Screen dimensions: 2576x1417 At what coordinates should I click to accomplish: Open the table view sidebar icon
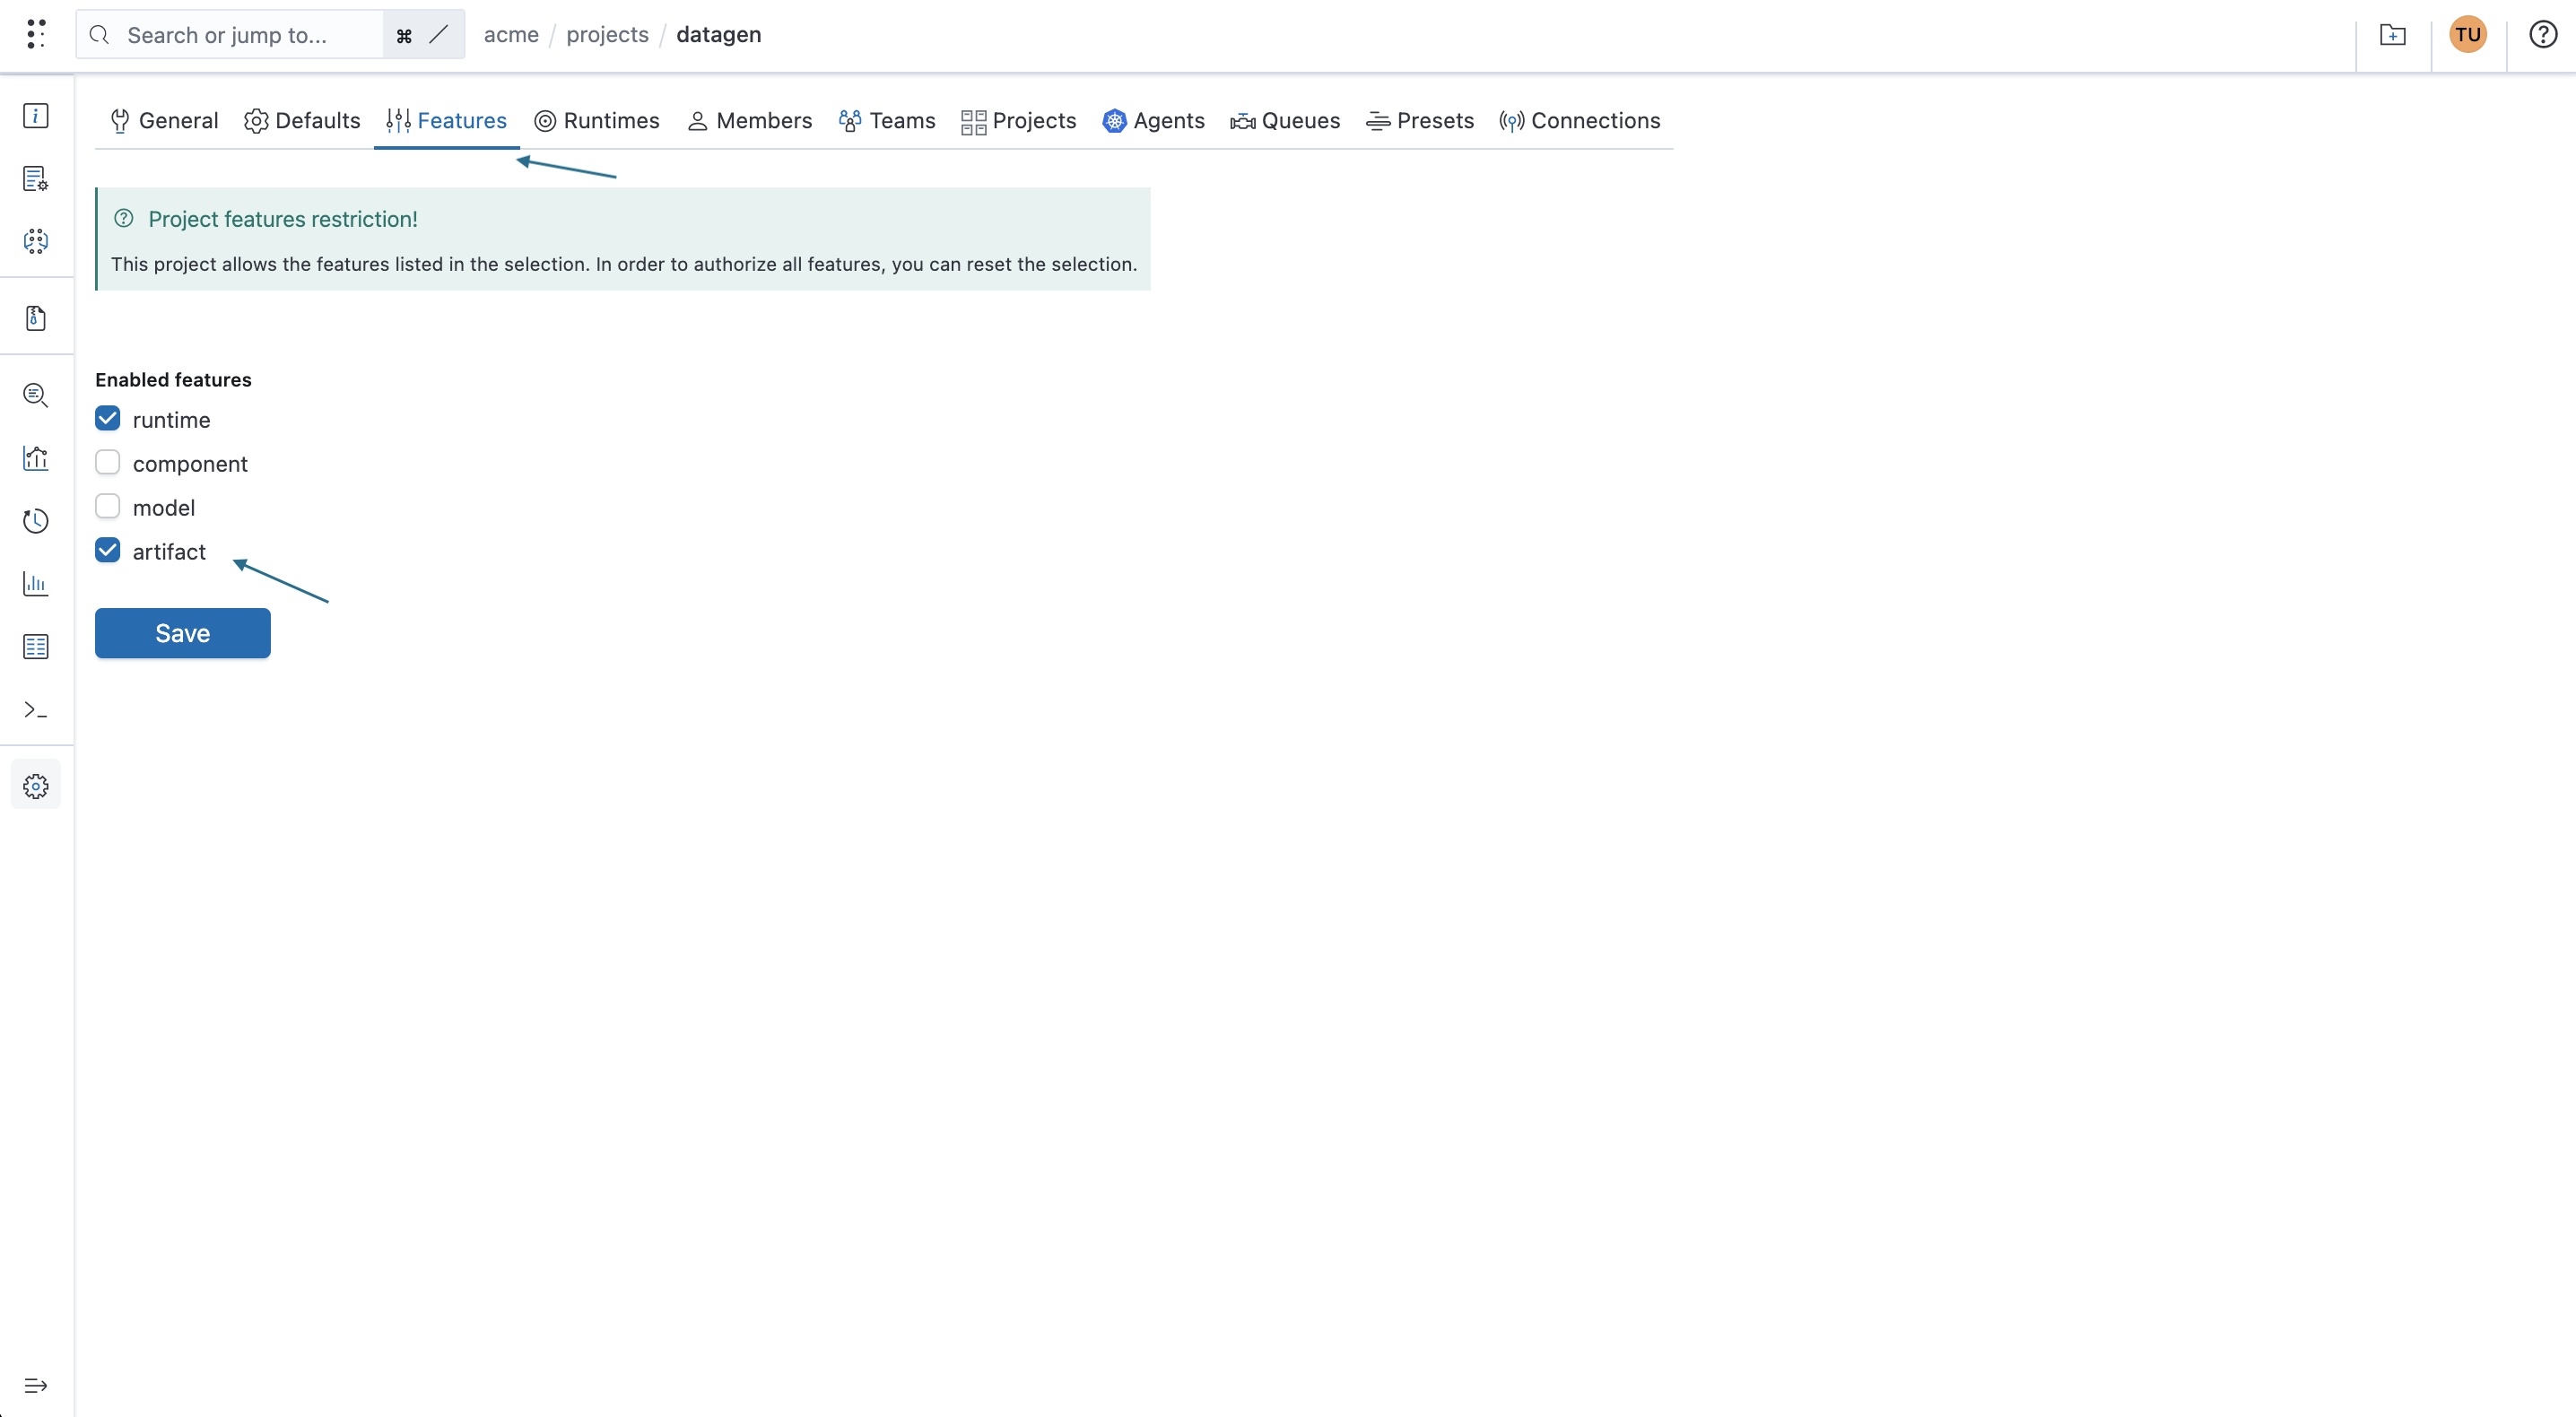tap(36, 647)
